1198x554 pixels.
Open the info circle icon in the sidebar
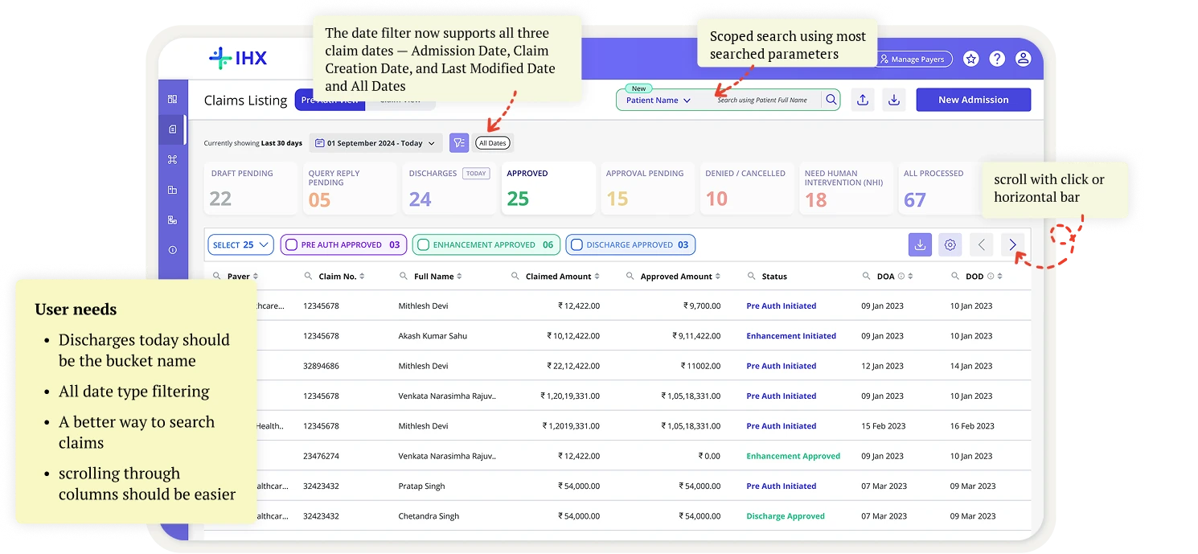[x=172, y=250]
